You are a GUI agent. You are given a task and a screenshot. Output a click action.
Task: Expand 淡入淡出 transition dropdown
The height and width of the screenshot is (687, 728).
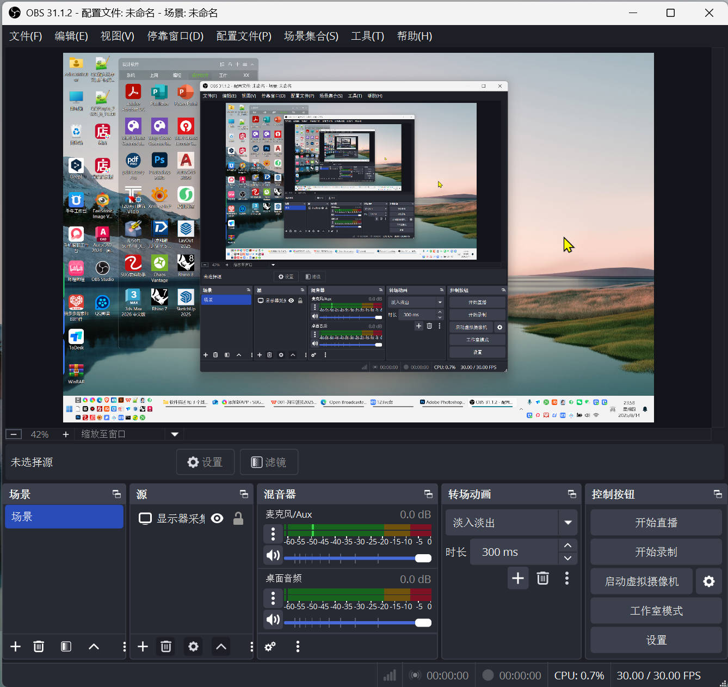pos(568,523)
